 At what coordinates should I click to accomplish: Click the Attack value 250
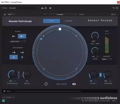[x=91, y=81]
